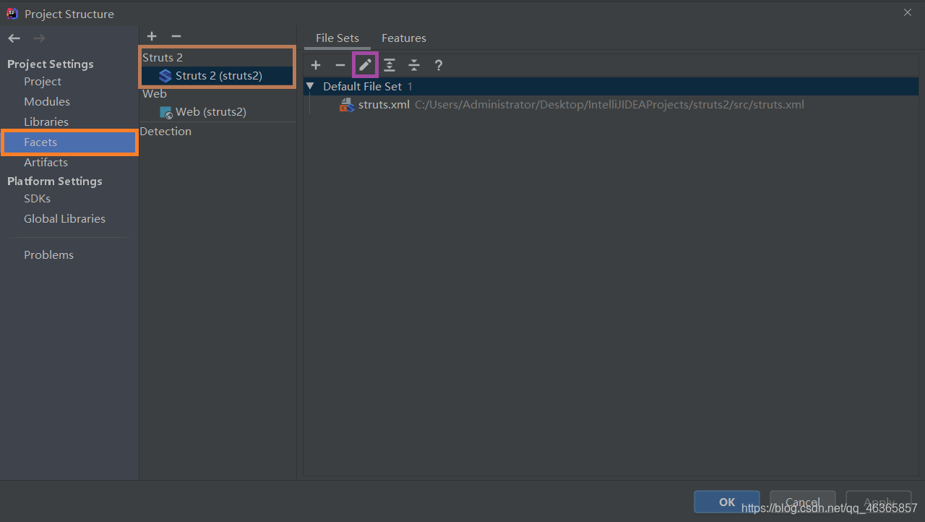Collapse all file sets
Viewport: 925px width, 522px height.
click(414, 65)
